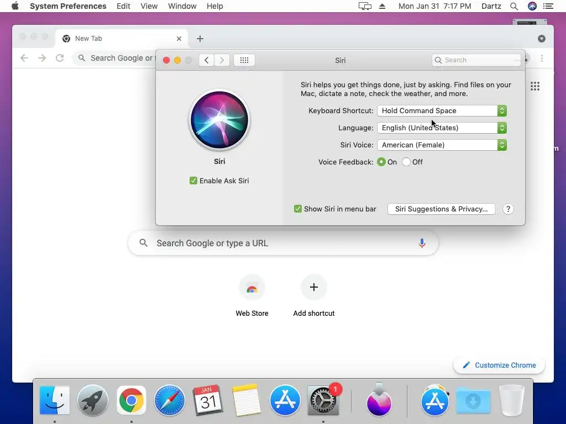Viewport: 566px width, 424px height.
Task: Open the Language dropdown
Action: click(442, 128)
